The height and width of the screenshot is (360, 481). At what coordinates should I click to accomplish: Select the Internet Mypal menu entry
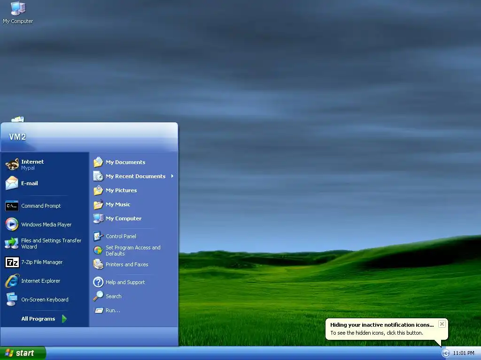pyautogui.click(x=45, y=165)
